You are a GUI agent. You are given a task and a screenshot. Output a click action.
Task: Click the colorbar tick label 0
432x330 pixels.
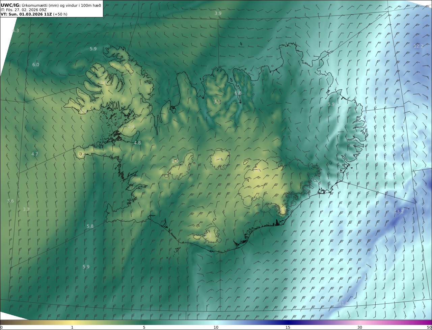[x=1, y=327]
